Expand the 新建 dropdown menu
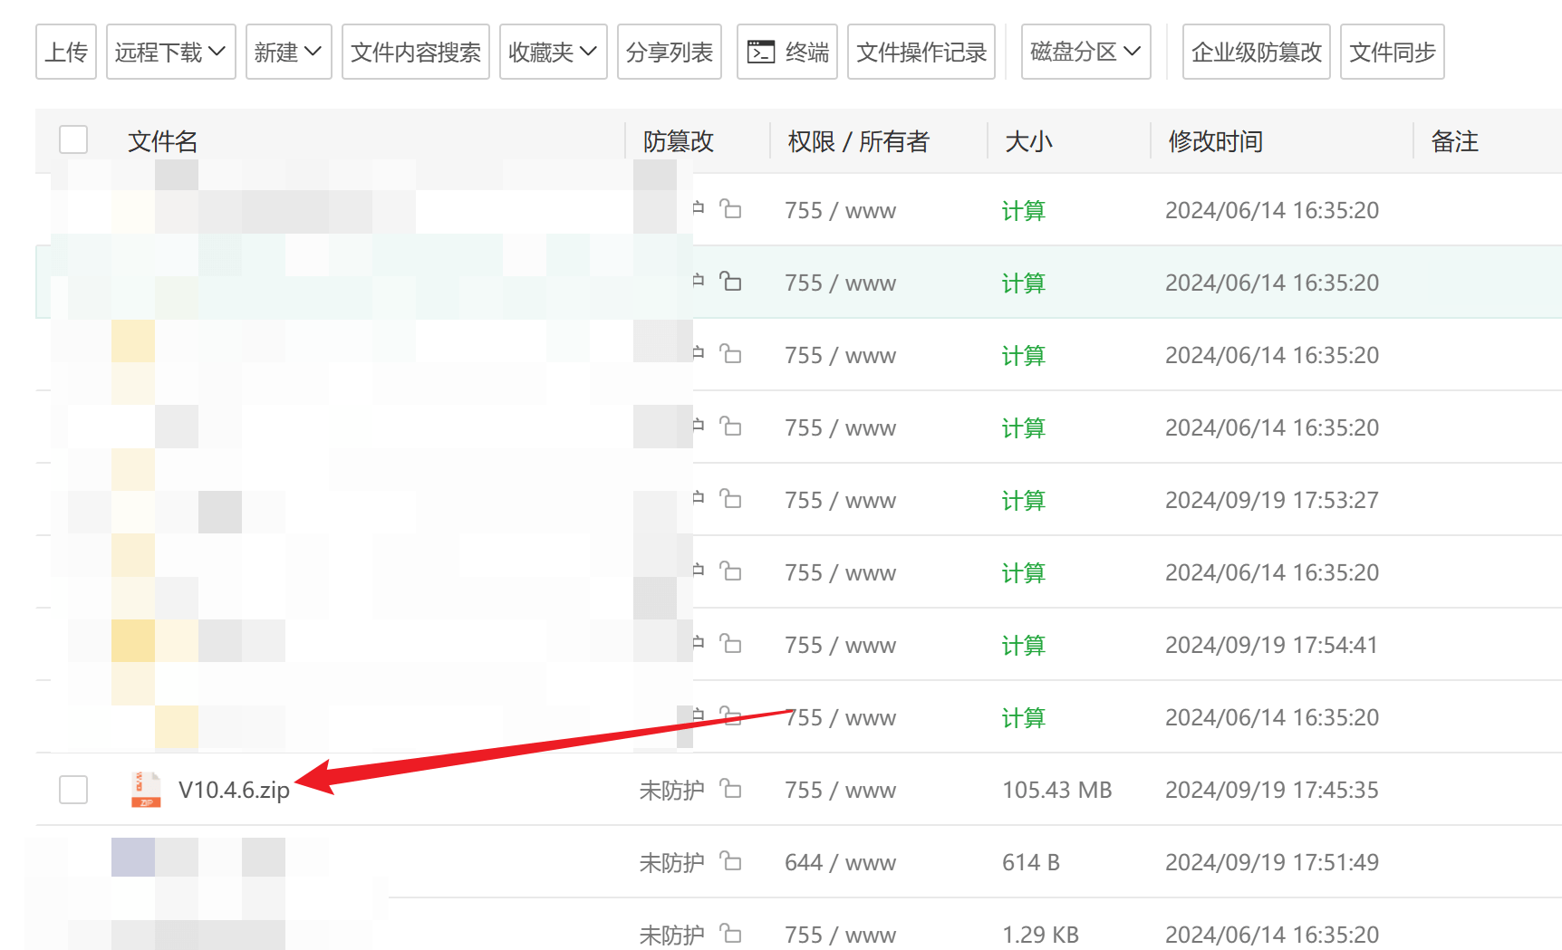The width and height of the screenshot is (1562, 950). 288,53
